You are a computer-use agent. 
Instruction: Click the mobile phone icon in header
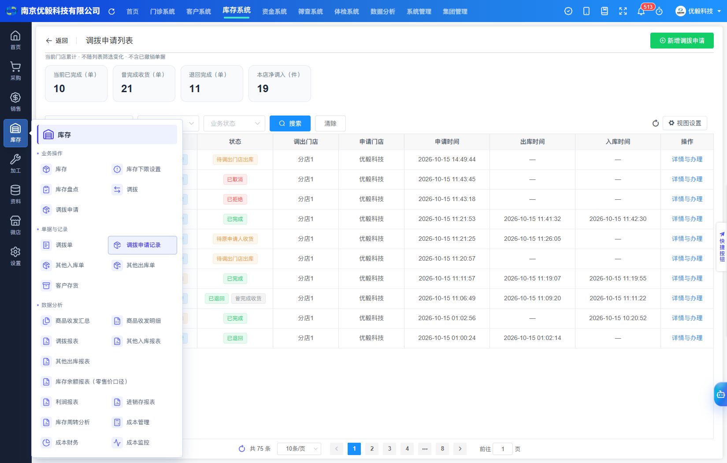click(x=586, y=11)
